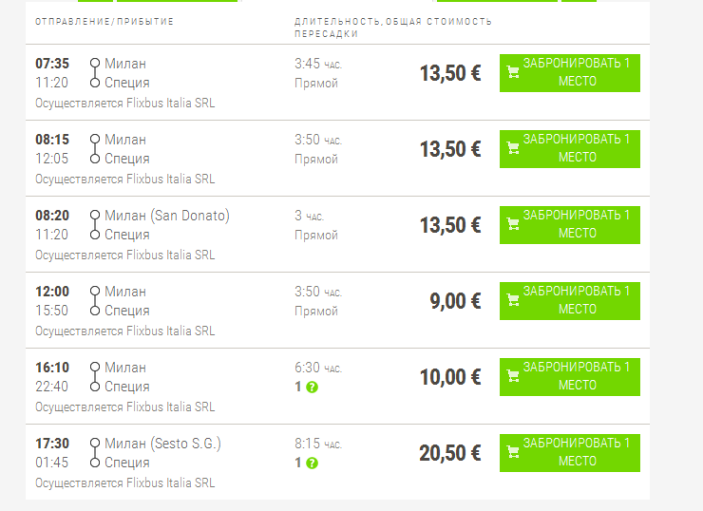This screenshot has width=703, height=511.
Task: Book the 08:15 Milan departure
Action: tap(570, 149)
